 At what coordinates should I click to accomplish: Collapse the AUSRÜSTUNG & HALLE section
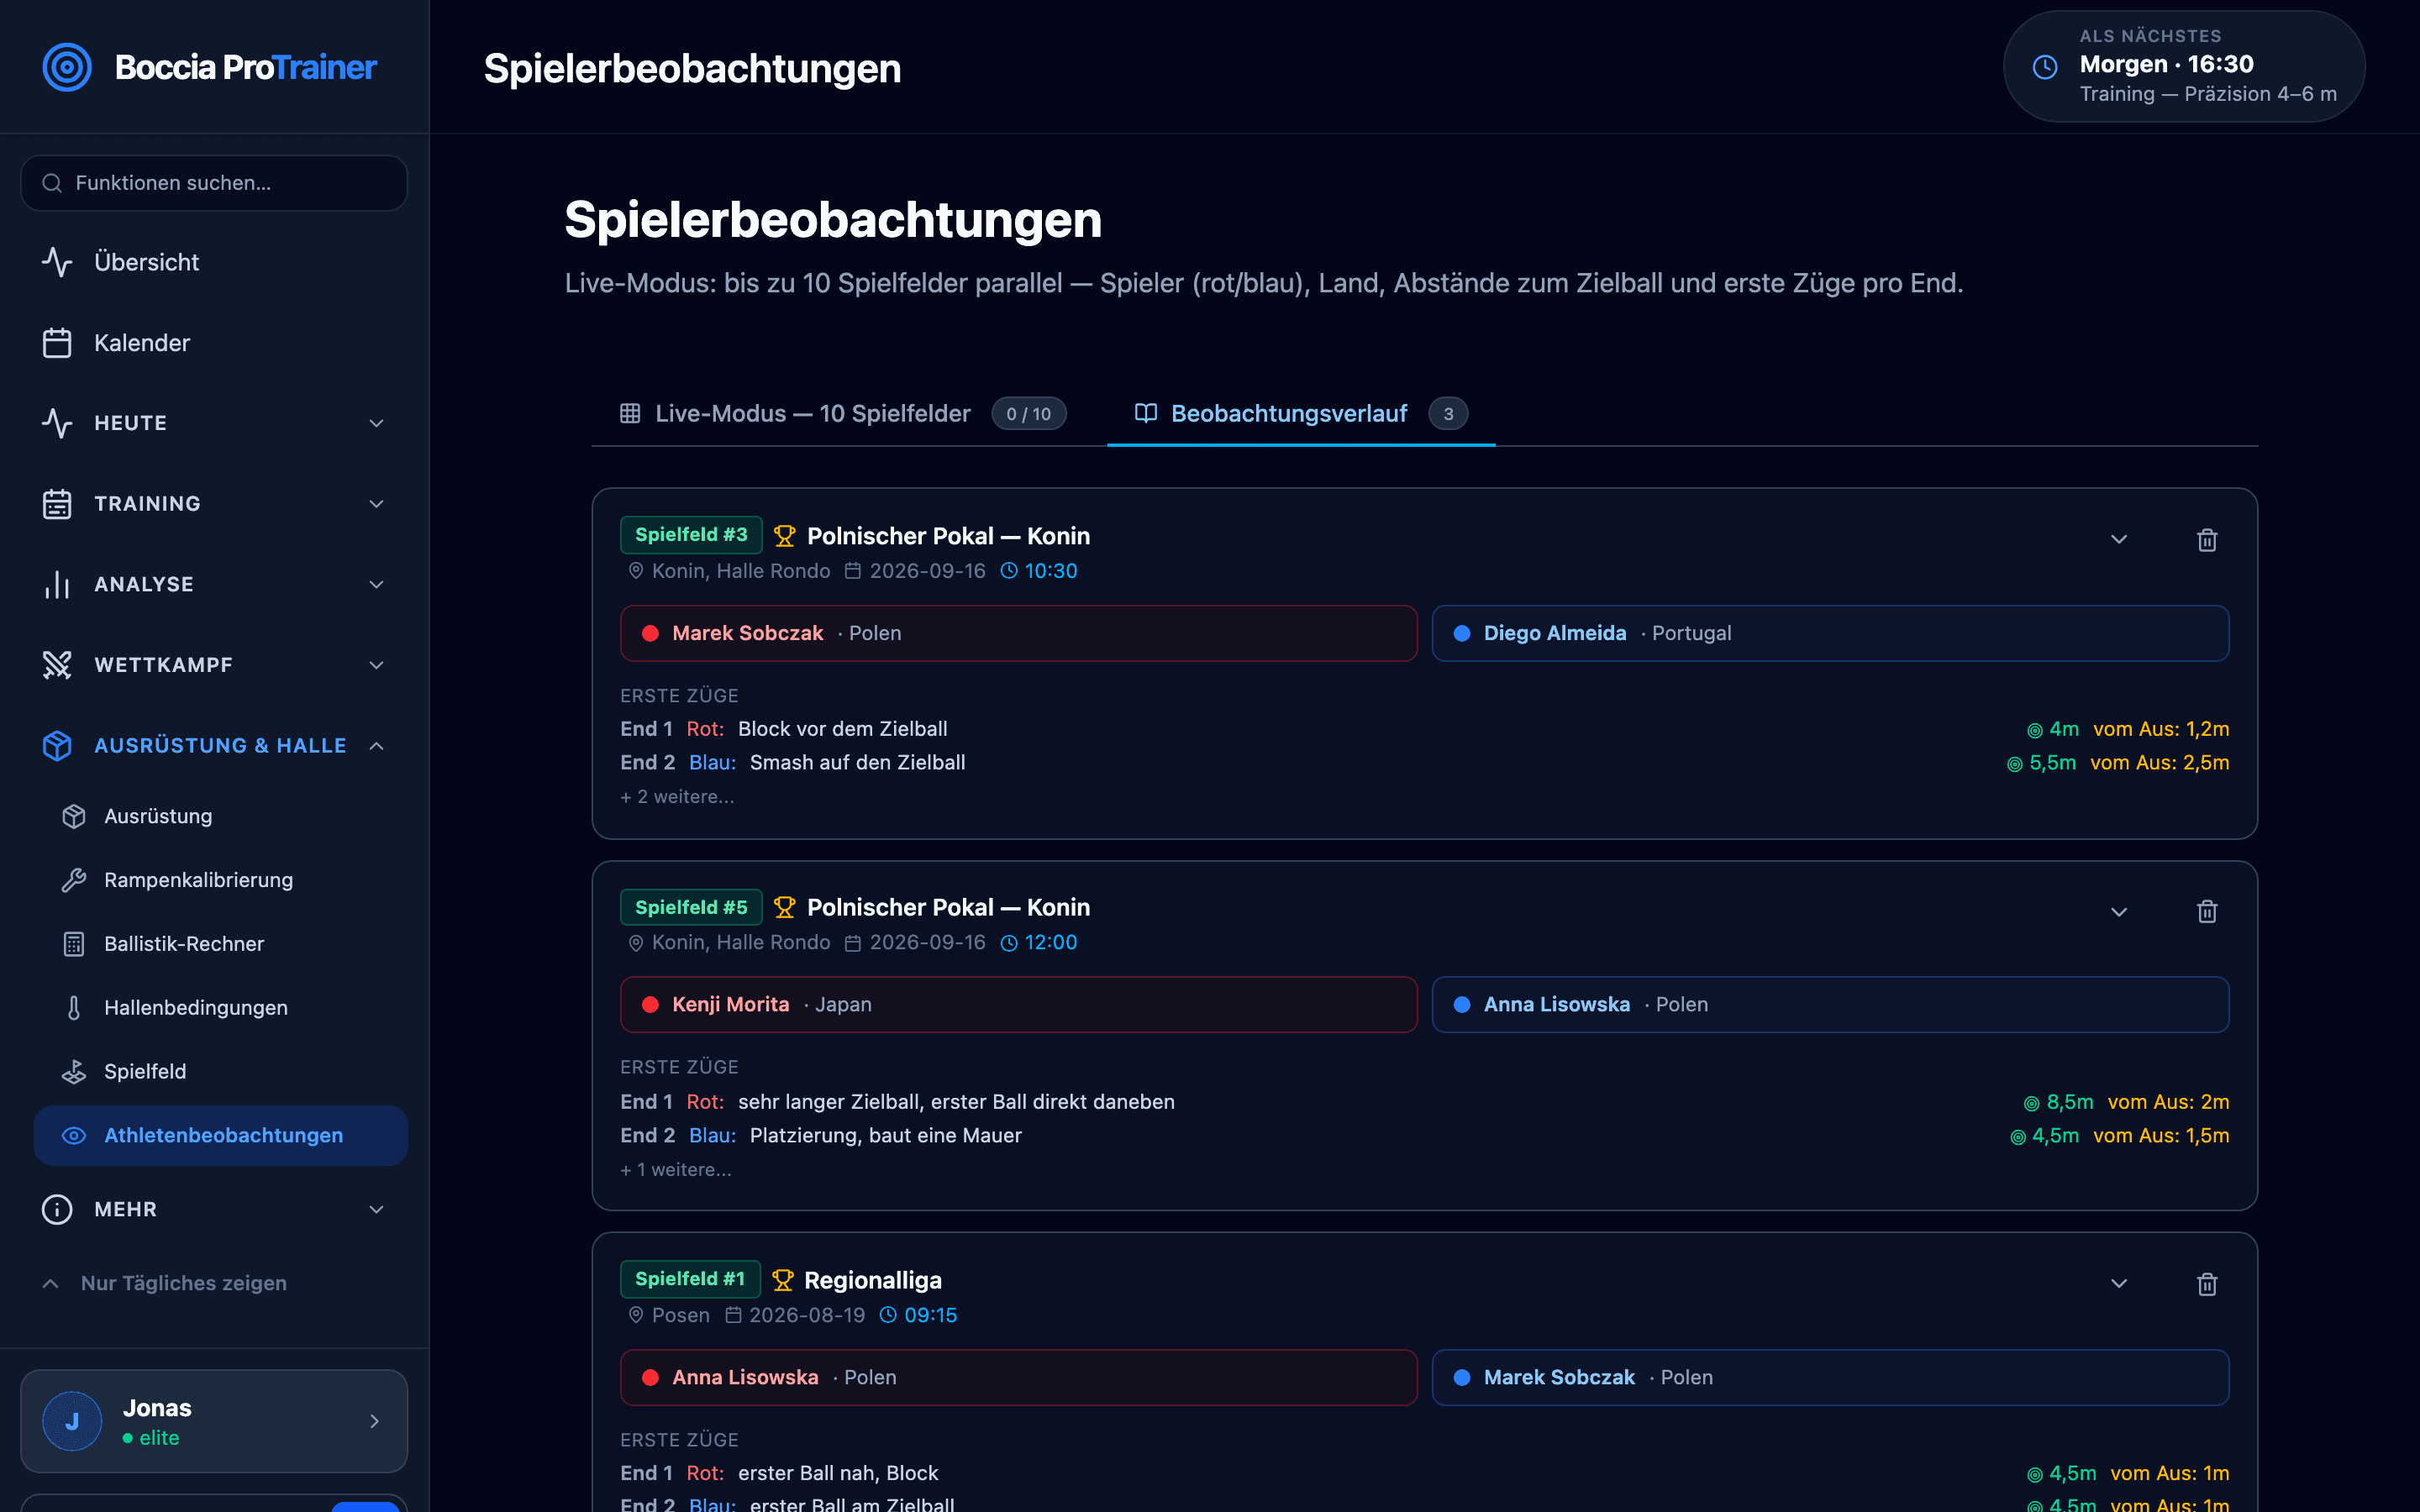tap(214, 745)
